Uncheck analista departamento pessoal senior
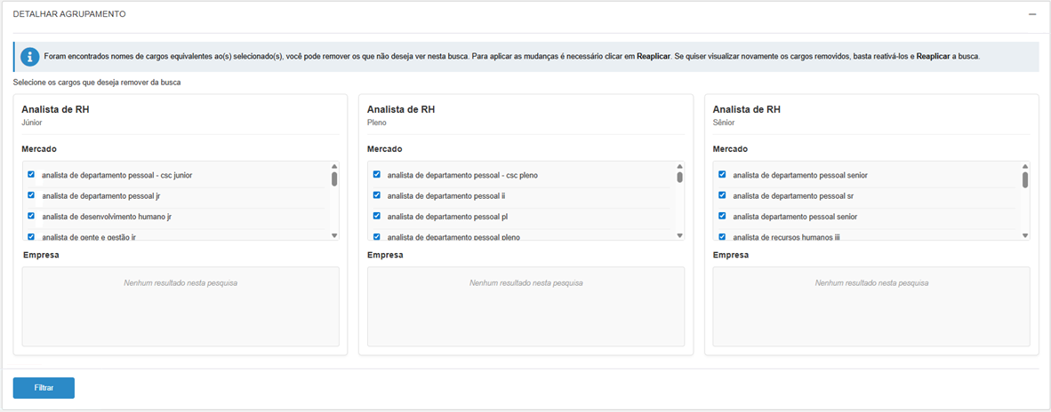1051x412 pixels. click(722, 216)
